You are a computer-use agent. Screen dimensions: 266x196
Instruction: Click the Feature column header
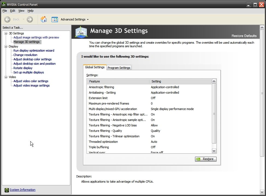pos(118,81)
